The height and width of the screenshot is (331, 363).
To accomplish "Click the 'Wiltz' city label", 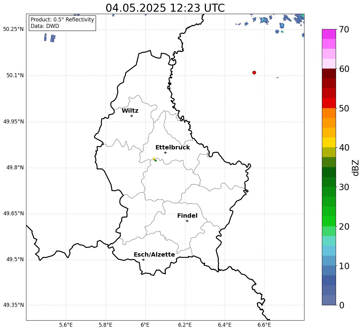I will [x=130, y=111].
